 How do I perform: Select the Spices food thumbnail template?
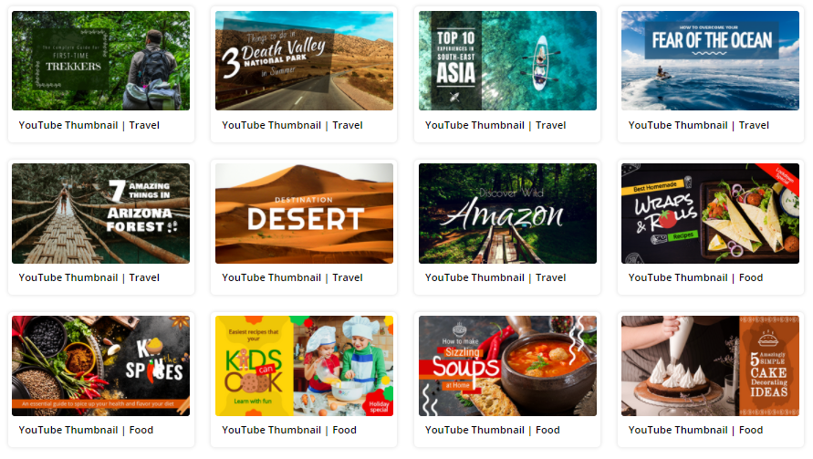100,366
